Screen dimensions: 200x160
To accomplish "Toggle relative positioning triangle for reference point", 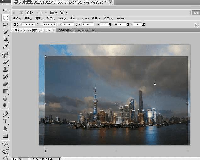I will [37, 24].
